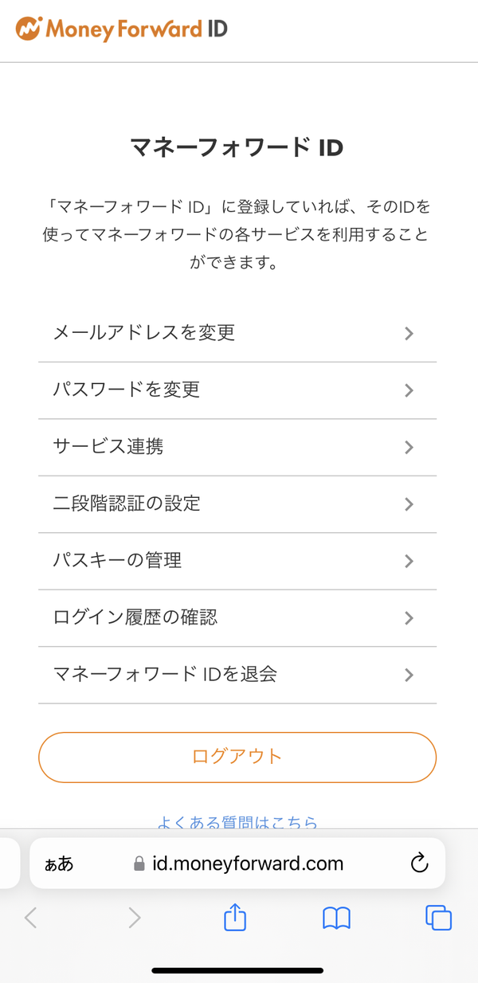Show open tabs overview icon
The height and width of the screenshot is (983, 478).
[x=438, y=918]
